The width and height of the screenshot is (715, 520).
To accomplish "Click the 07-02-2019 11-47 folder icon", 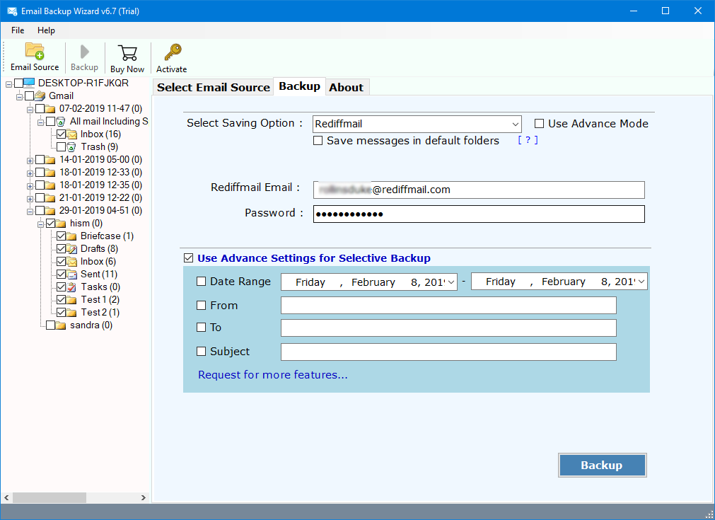I will [x=50, y=108].
